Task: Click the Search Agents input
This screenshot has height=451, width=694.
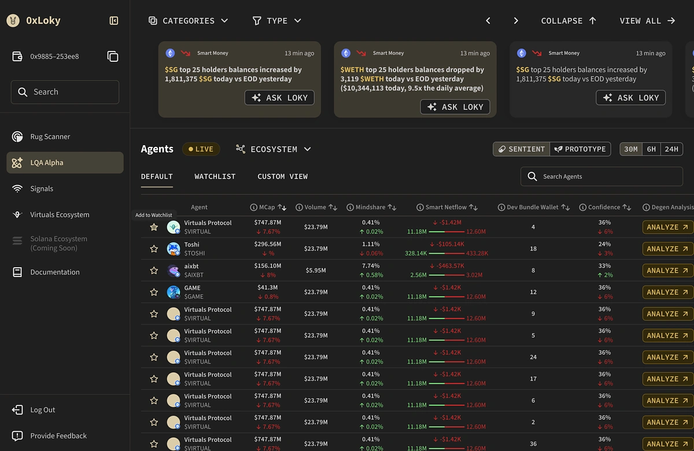Action: click(601, 176)
